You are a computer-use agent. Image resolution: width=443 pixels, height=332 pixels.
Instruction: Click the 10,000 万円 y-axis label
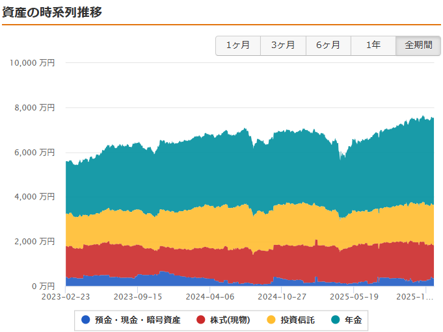pyautogui.click(x=33, y=63)
